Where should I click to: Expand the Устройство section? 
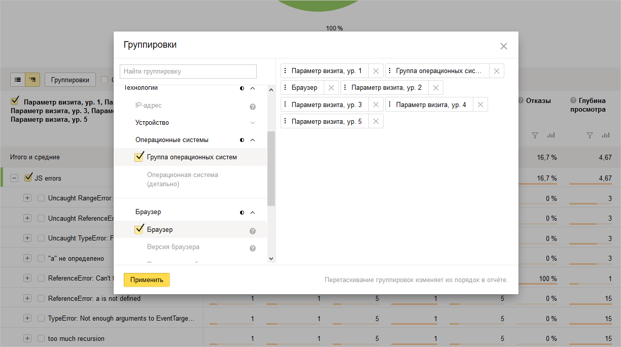coord(253,123)
